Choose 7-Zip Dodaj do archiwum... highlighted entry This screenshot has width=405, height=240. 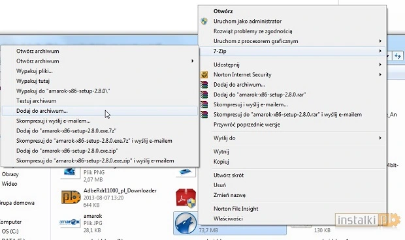pyautogui.click(x=100, y=111)
